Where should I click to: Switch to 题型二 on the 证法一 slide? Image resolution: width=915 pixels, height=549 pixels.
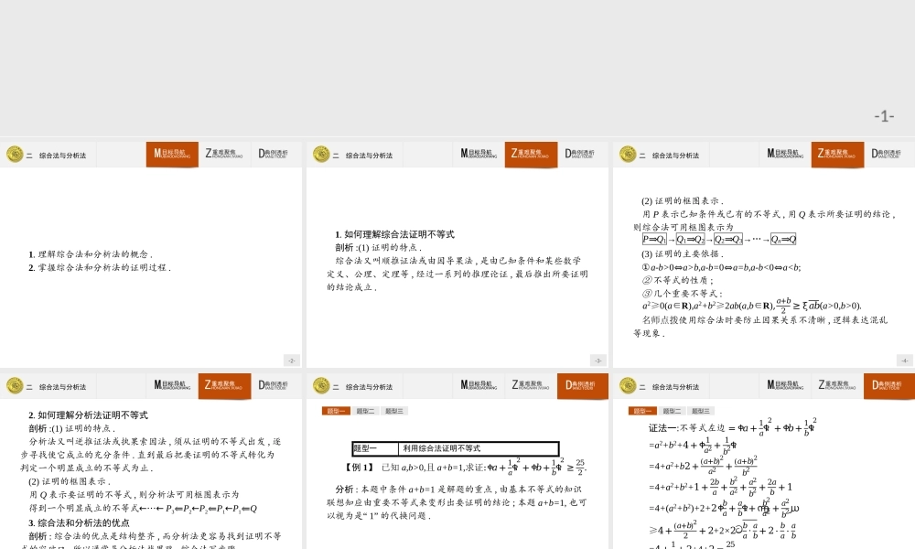tap(673, 411)
